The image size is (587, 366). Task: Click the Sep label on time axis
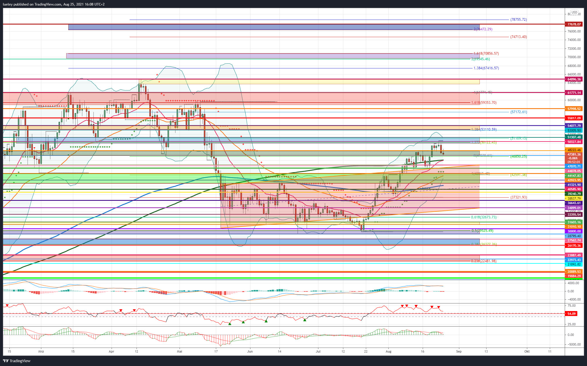coord(459,351)
